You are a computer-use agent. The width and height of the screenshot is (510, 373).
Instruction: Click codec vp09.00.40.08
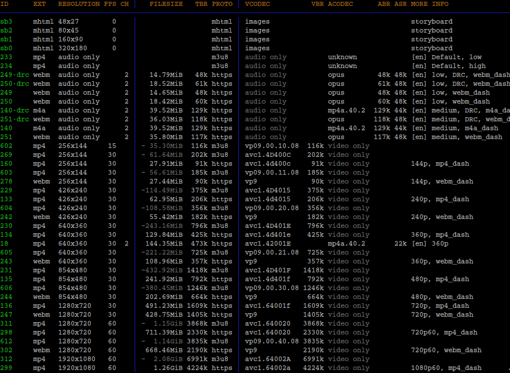coord(272,341)
